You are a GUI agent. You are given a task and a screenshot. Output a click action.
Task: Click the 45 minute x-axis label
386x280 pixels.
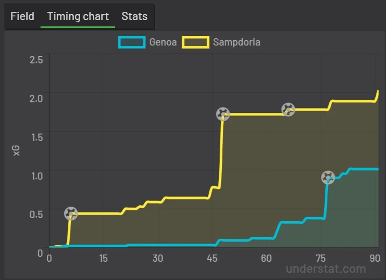click(211, 258)
